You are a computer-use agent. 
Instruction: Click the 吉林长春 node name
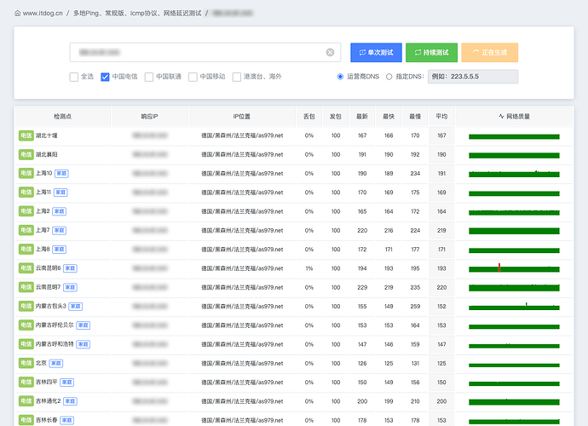tap(47, 420)
